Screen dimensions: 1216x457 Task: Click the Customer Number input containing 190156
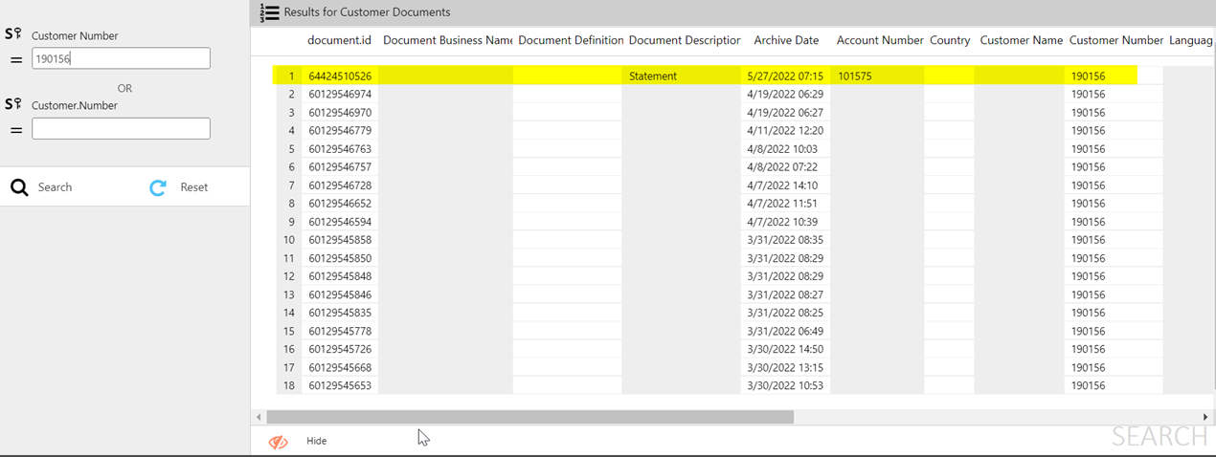click(121, 58)
